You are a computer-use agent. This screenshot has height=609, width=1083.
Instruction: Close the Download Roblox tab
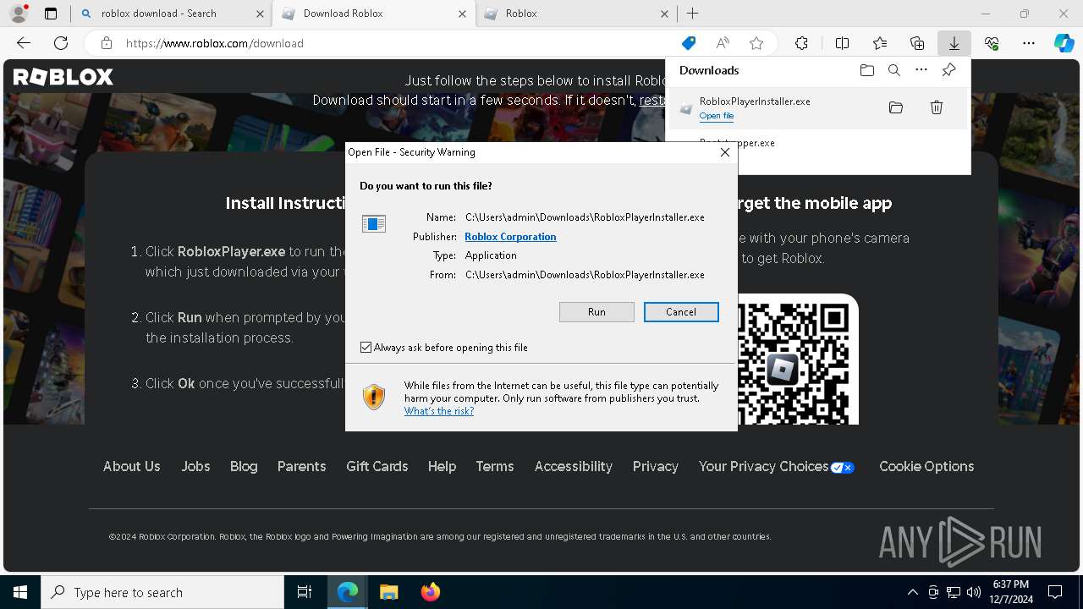(x=462, y=14)
